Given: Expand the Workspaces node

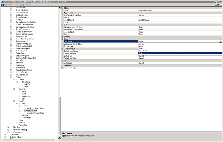Looking at the screenshot, I should click(x=8, y=132).
